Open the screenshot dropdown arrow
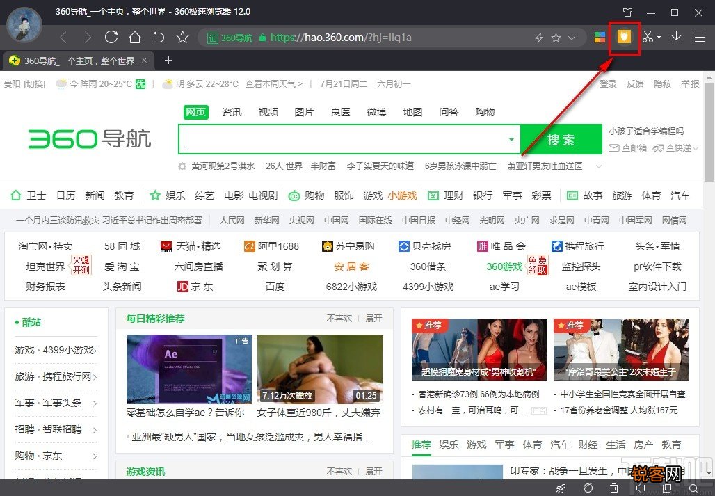 click(659, 38)
